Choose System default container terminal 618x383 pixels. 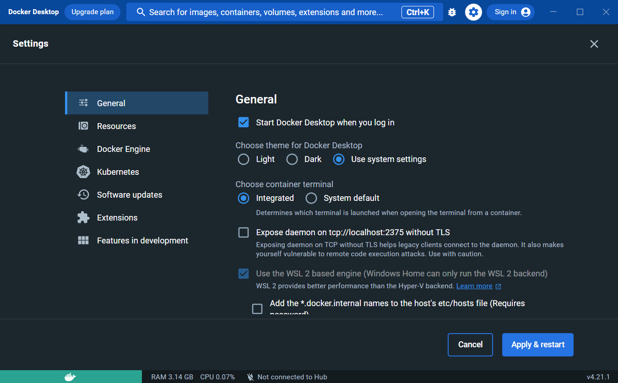pyautogui.click(x=311, y=198)
